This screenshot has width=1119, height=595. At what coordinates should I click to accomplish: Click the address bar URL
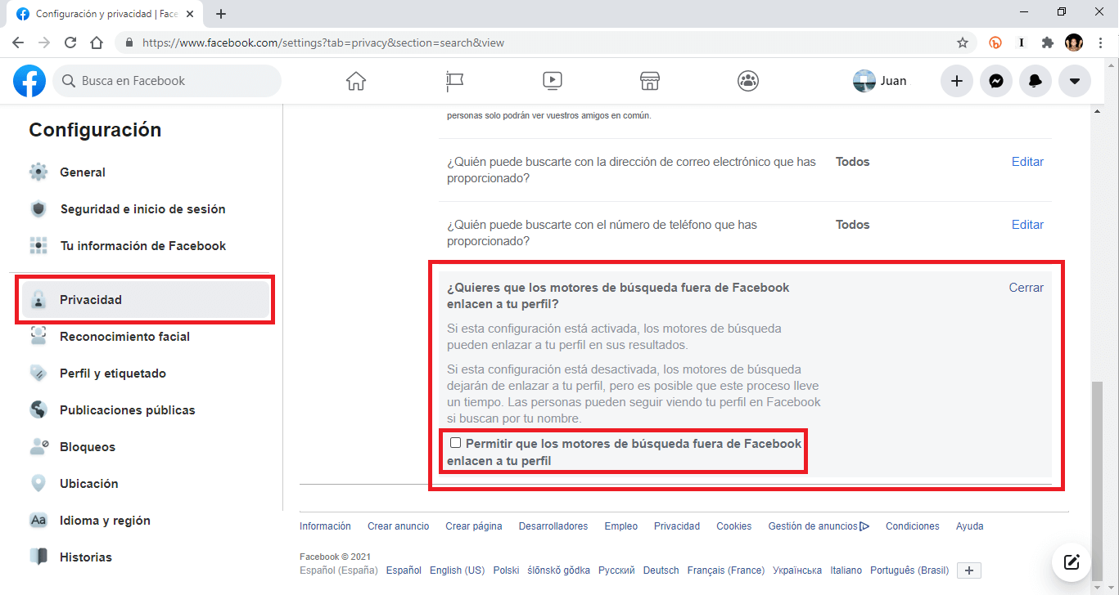coord(323,42)
